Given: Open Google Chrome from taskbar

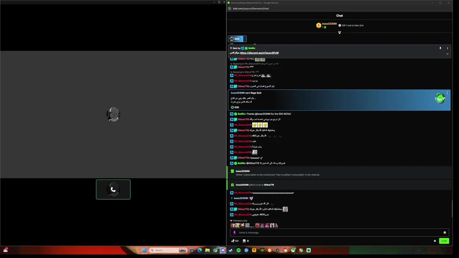Looking at the screenshot, I should (215, 250).
